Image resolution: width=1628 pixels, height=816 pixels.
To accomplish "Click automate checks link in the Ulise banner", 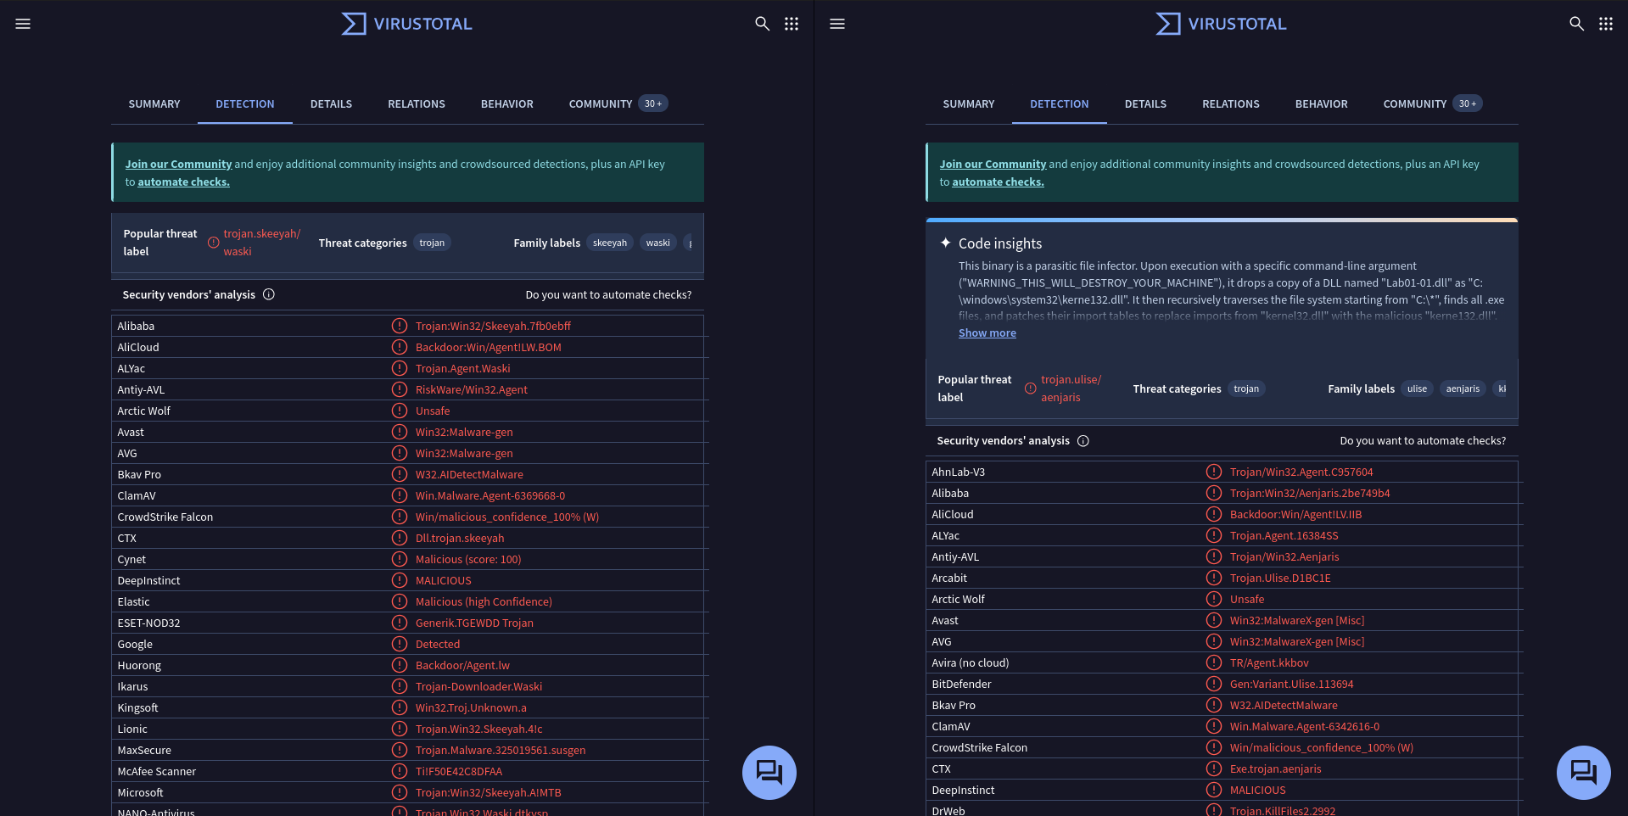I will 998,182.
